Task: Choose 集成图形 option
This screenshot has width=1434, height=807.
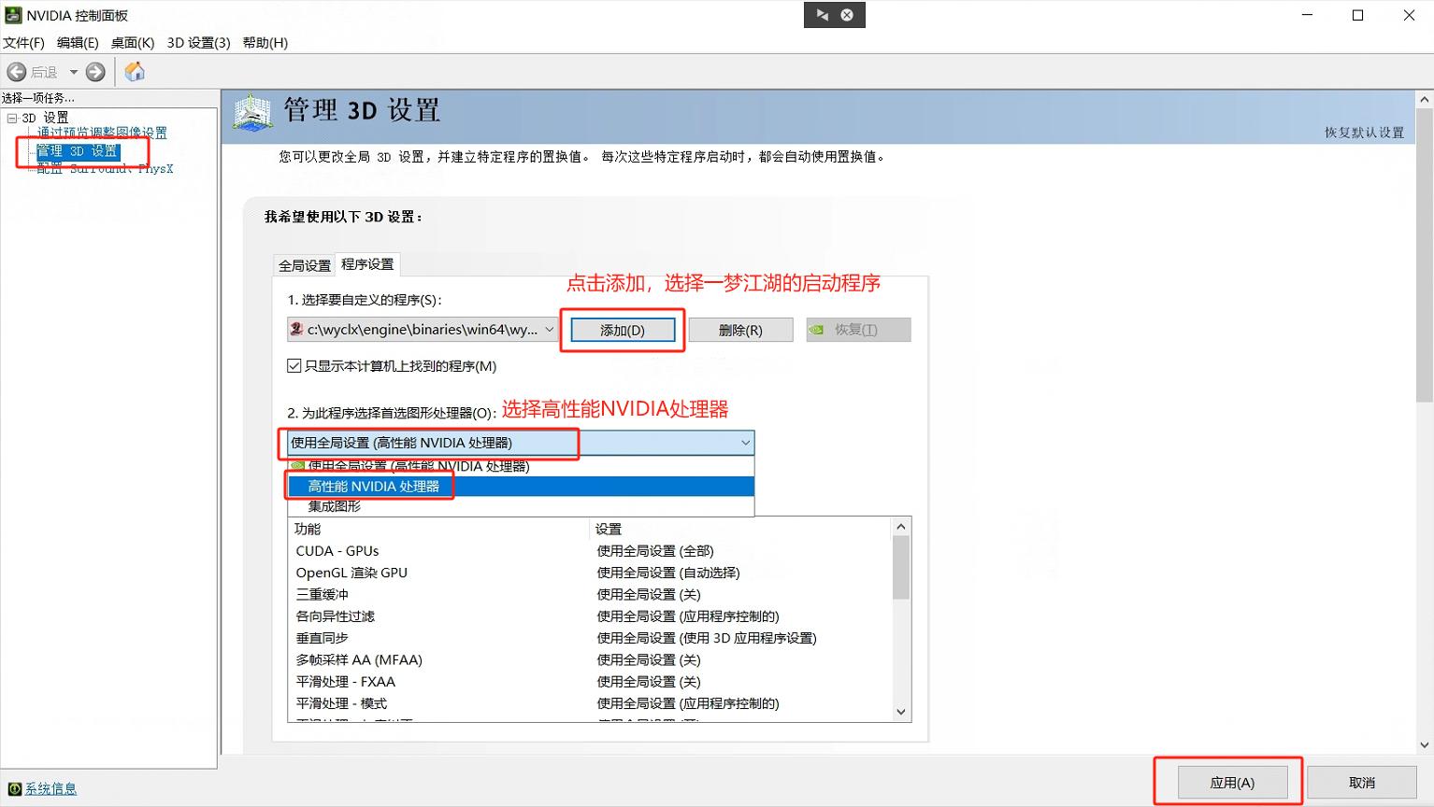Action: [x=521, y=506]
